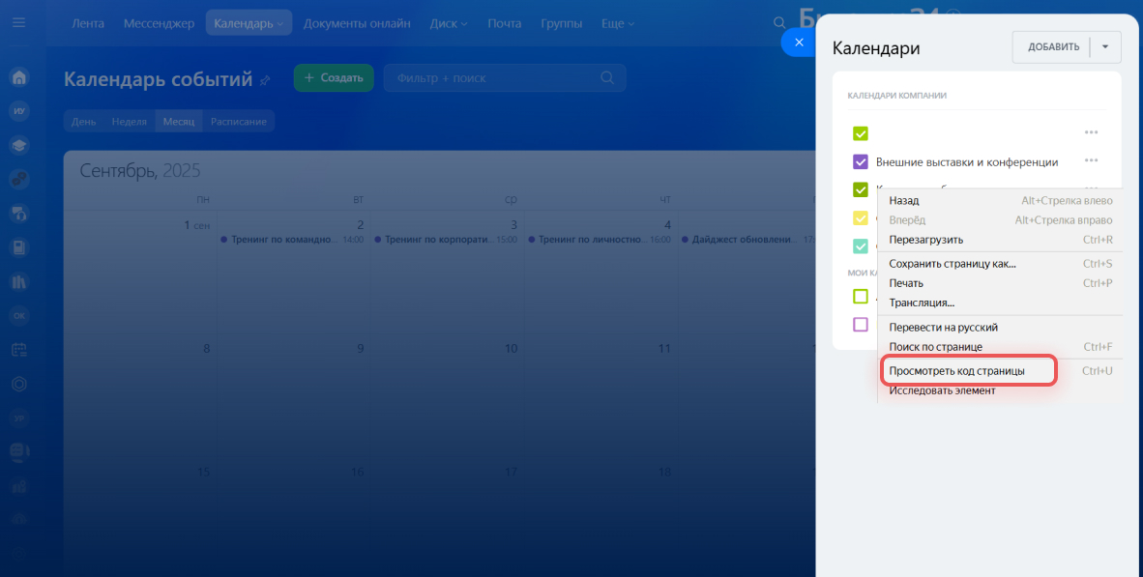Expand the Добавить dropdown arrow
Screen dimensions: 1143x577
[x=1105, y=46]
